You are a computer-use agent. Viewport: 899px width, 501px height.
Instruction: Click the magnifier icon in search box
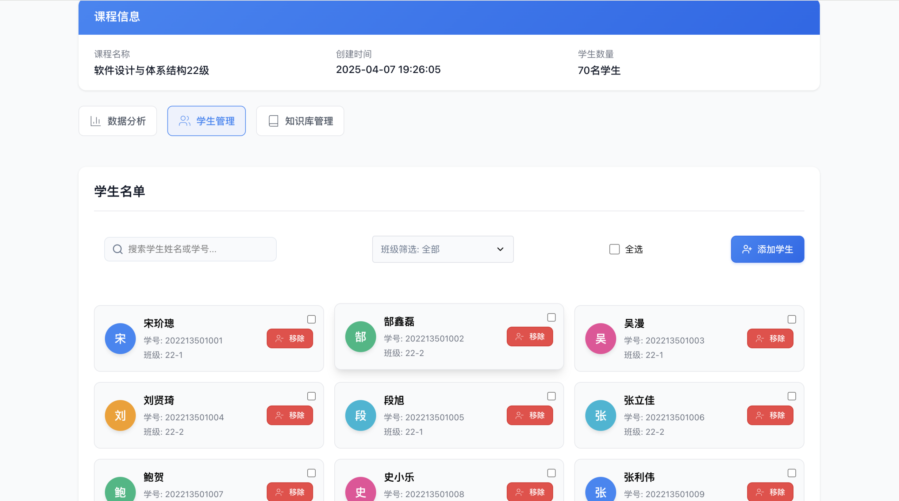pos(118,249)
